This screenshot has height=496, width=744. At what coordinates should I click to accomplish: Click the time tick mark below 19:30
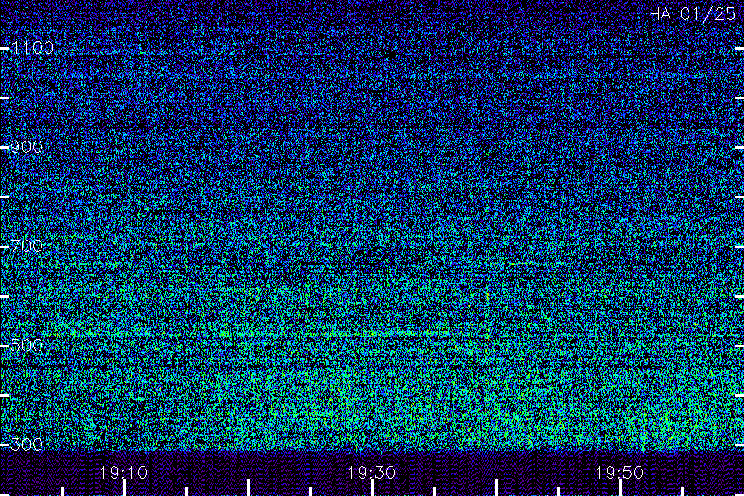click(372, 488)
